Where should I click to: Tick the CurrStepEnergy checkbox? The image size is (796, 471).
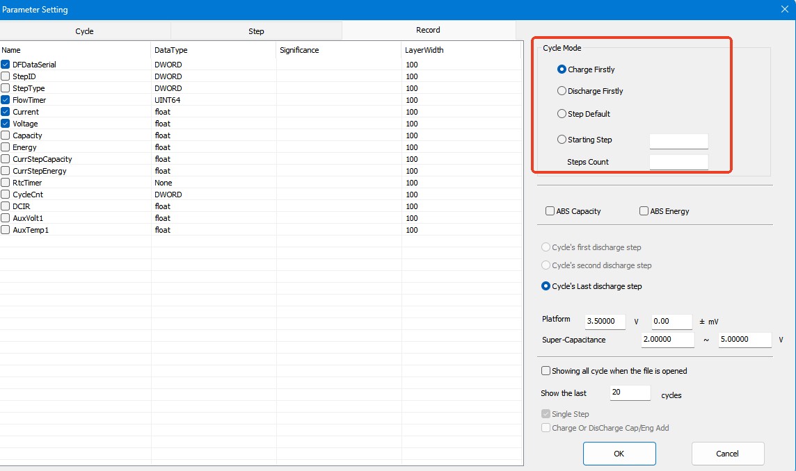coord(6,170)
